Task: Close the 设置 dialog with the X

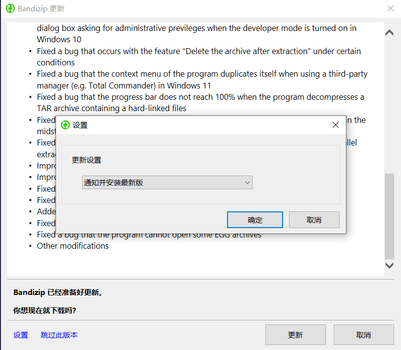Action: 336,125
